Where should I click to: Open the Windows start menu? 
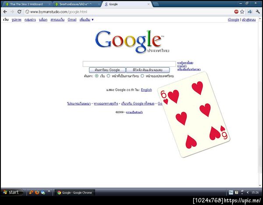click(x=12, y=192)
